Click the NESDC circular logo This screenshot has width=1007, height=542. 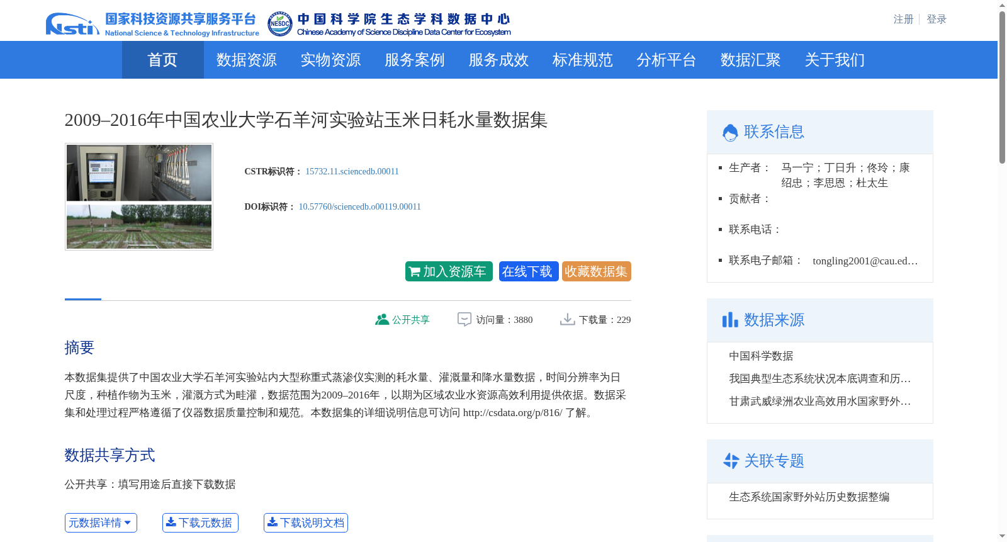tap(279, 24)
